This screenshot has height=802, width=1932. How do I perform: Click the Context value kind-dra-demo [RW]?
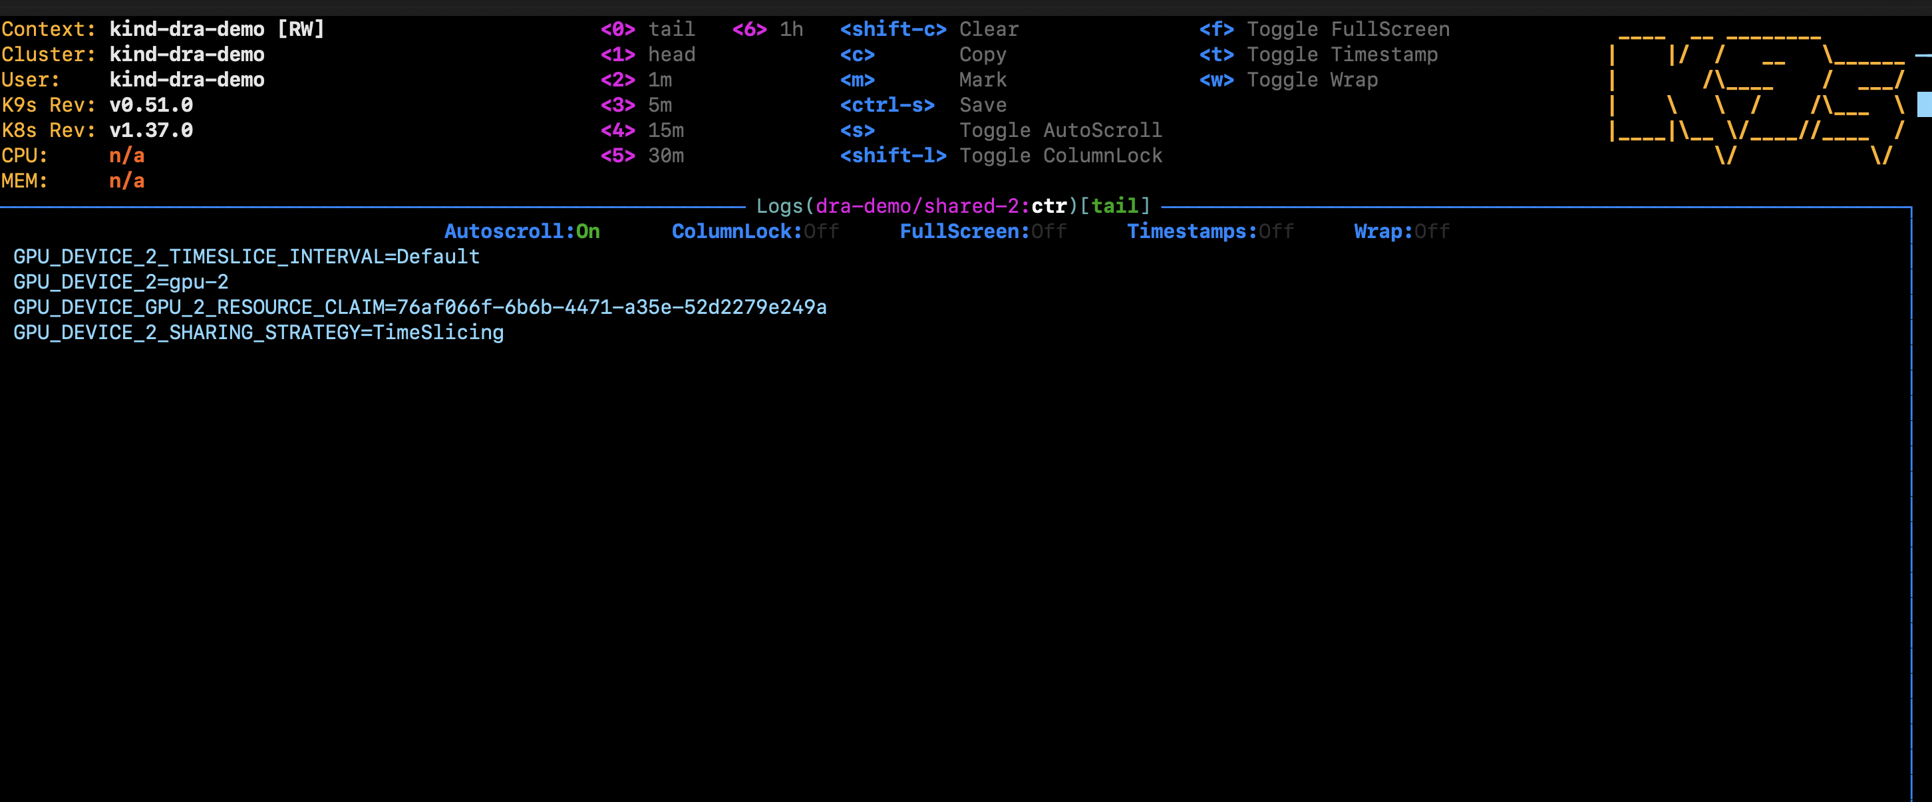point(217,29)
